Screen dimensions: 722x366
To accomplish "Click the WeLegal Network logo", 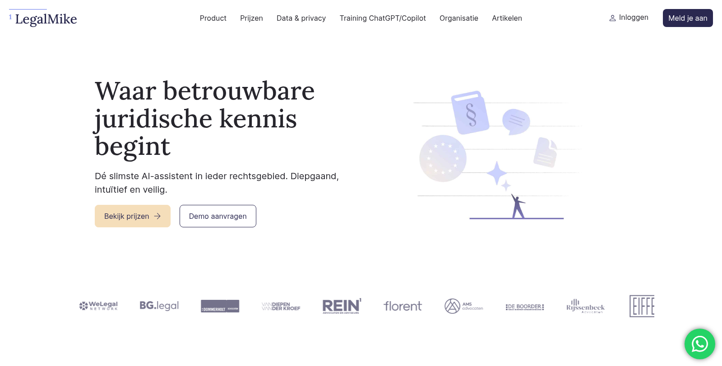I will click(x=98, y=306).
